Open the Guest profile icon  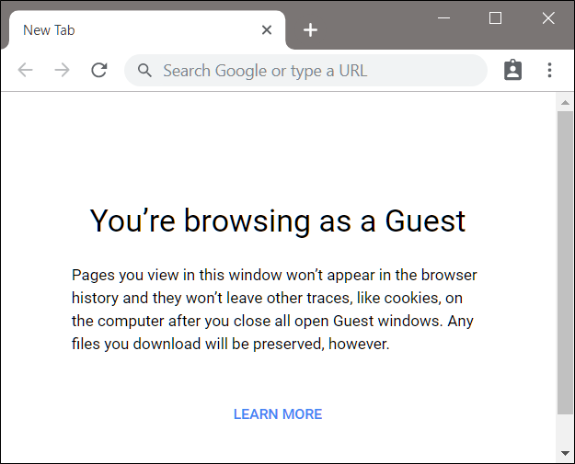tap(512, 71)
